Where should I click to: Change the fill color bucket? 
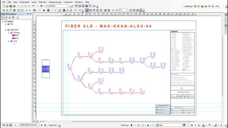209,125
